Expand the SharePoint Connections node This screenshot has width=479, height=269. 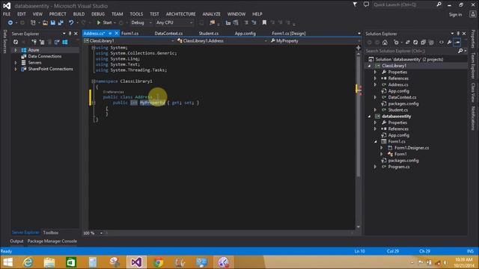click(16, 69)
